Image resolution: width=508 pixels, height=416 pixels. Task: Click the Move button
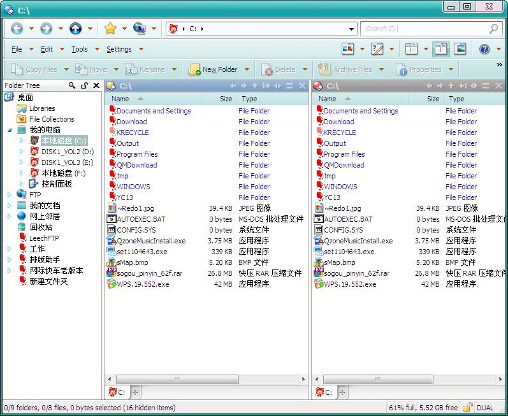(x=91, y=69)
